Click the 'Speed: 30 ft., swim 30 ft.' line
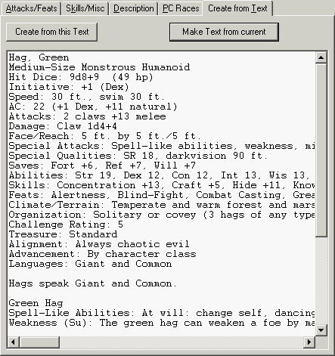 [x=87, y=97]
